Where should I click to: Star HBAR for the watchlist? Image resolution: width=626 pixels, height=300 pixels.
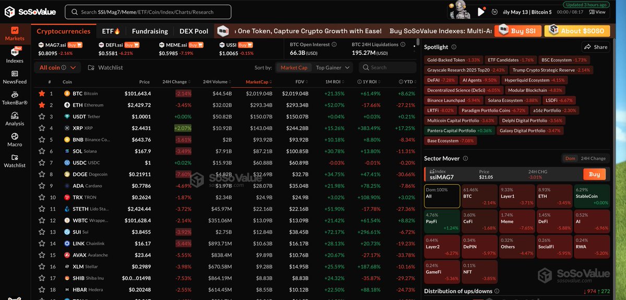[42, 290]
